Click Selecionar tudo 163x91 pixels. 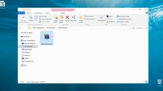123,16
